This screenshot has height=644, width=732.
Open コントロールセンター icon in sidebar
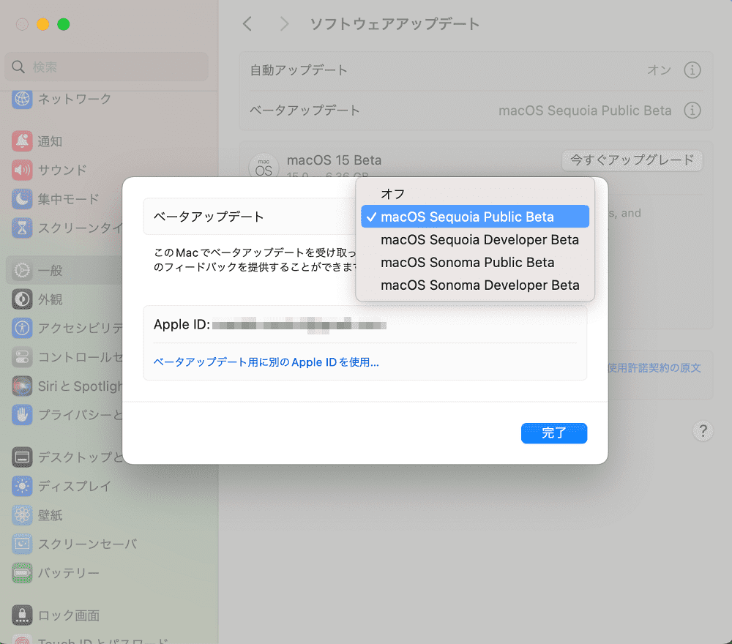22,357
